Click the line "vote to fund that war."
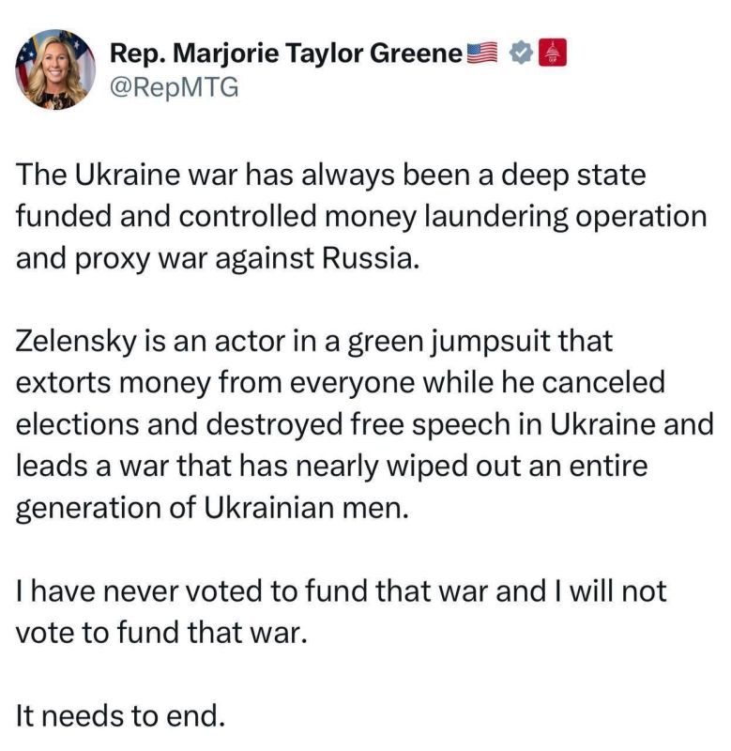731x751 pixels. [161, 633]
